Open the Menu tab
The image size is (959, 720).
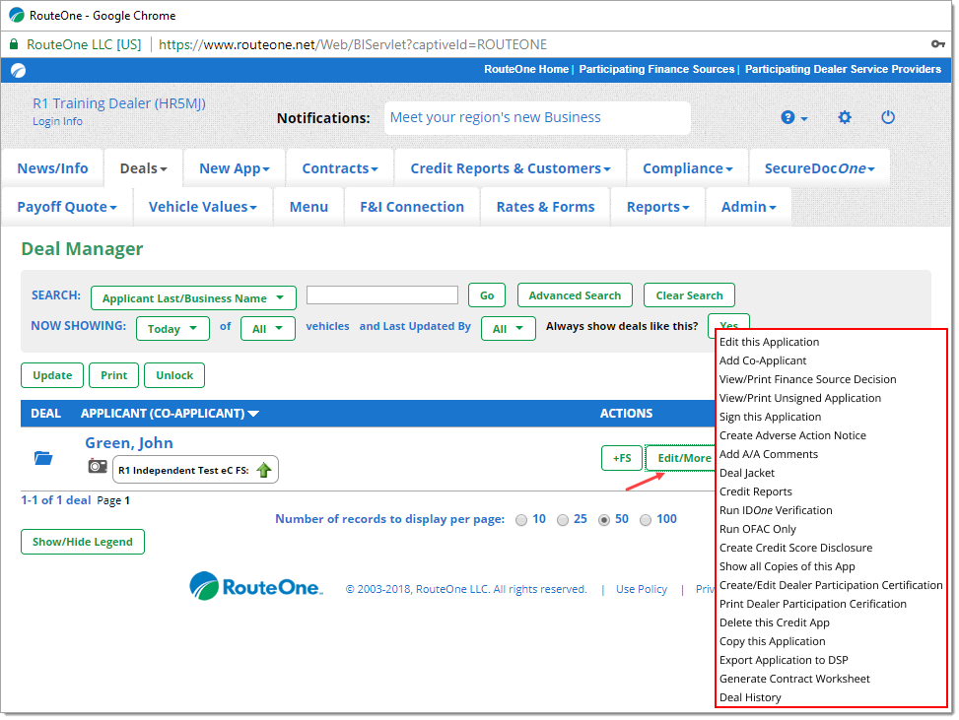308,207
